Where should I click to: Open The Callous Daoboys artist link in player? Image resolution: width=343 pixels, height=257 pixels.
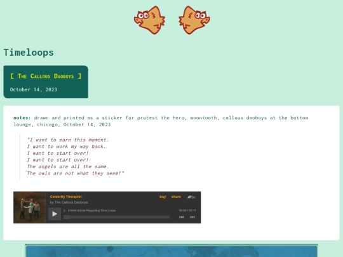point(71,202)
